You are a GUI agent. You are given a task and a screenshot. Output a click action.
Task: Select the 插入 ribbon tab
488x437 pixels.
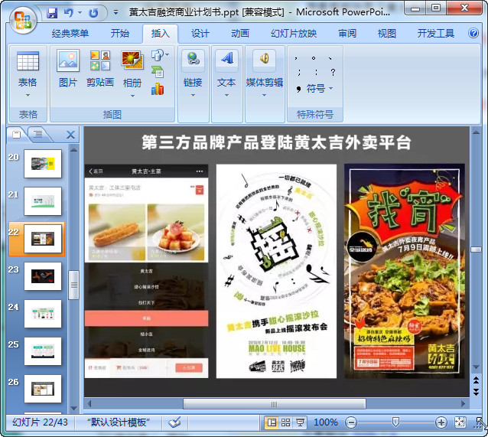pyautogui.click(x=161, y=34)
